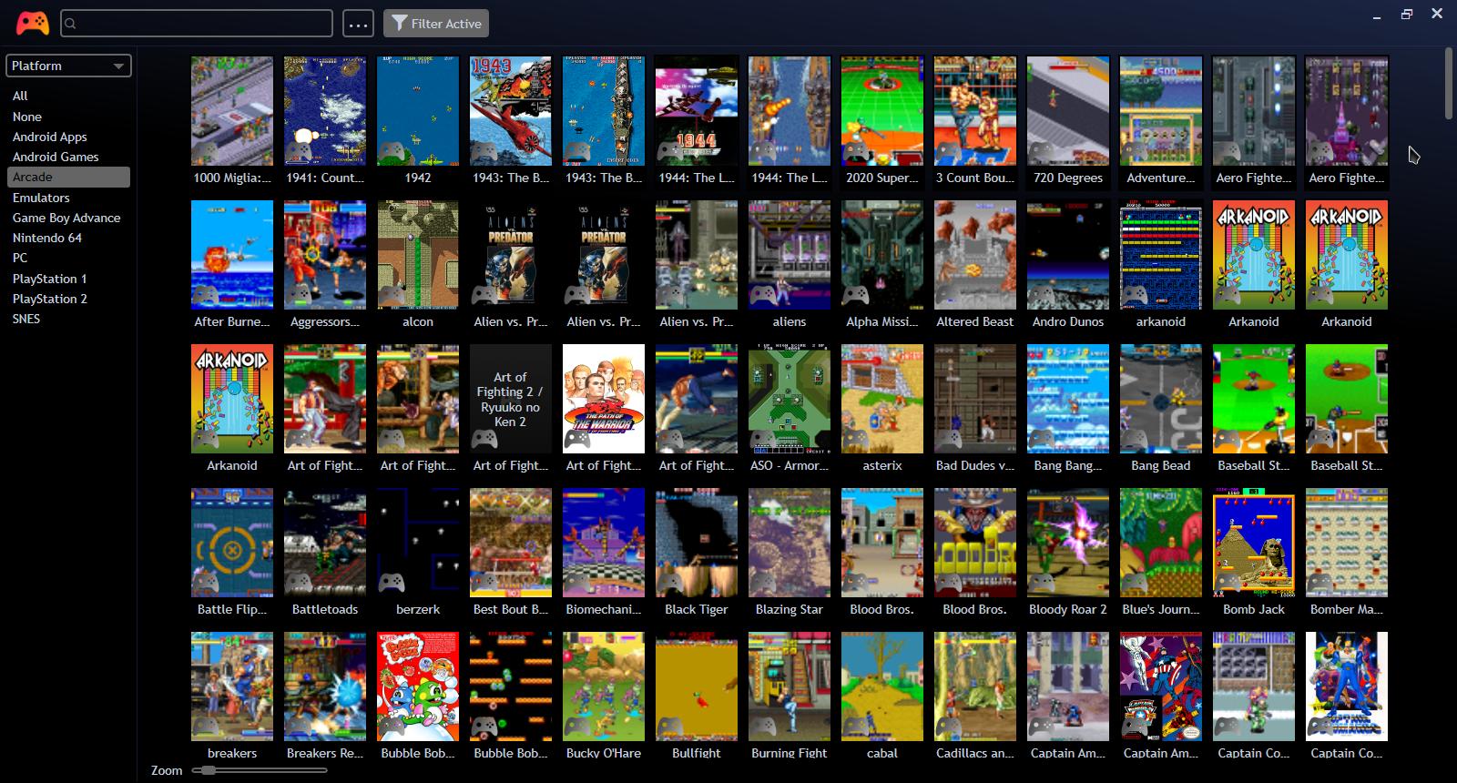The width and height of the screenshot is (1457, 783).
Task: Select the Black Tiger cover
Action: point(697,543)
